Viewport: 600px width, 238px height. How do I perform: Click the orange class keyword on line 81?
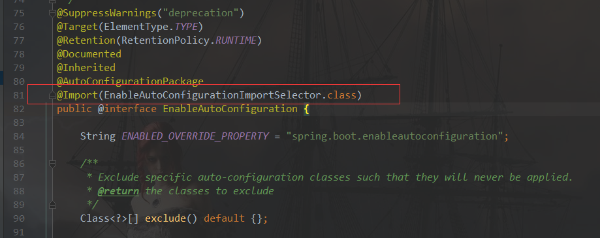[x=341, y=95]
